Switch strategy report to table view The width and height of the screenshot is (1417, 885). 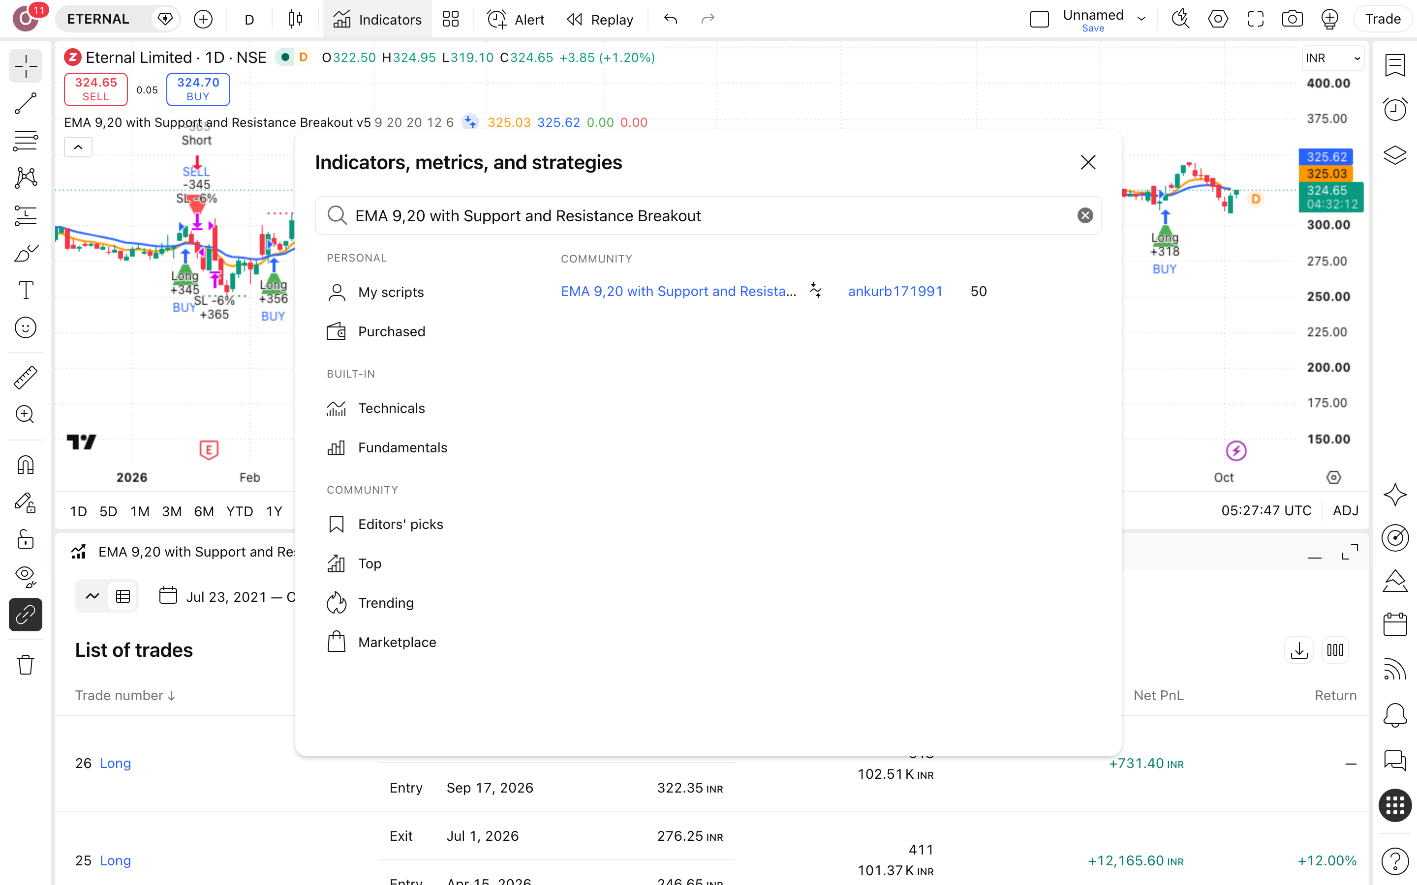click(x=123, y=596)
